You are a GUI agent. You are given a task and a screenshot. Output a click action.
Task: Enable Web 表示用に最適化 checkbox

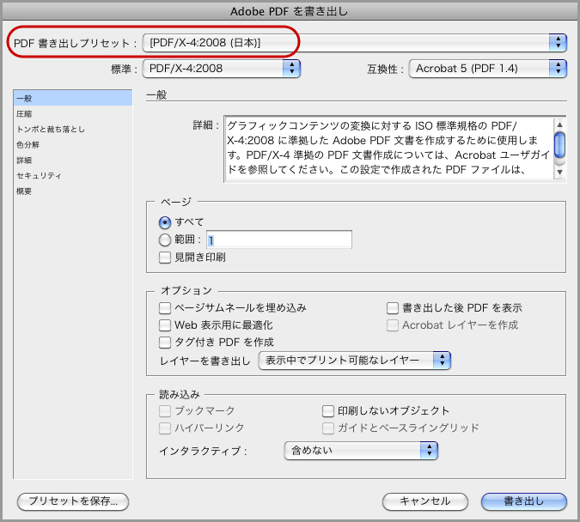click(165, 325)
